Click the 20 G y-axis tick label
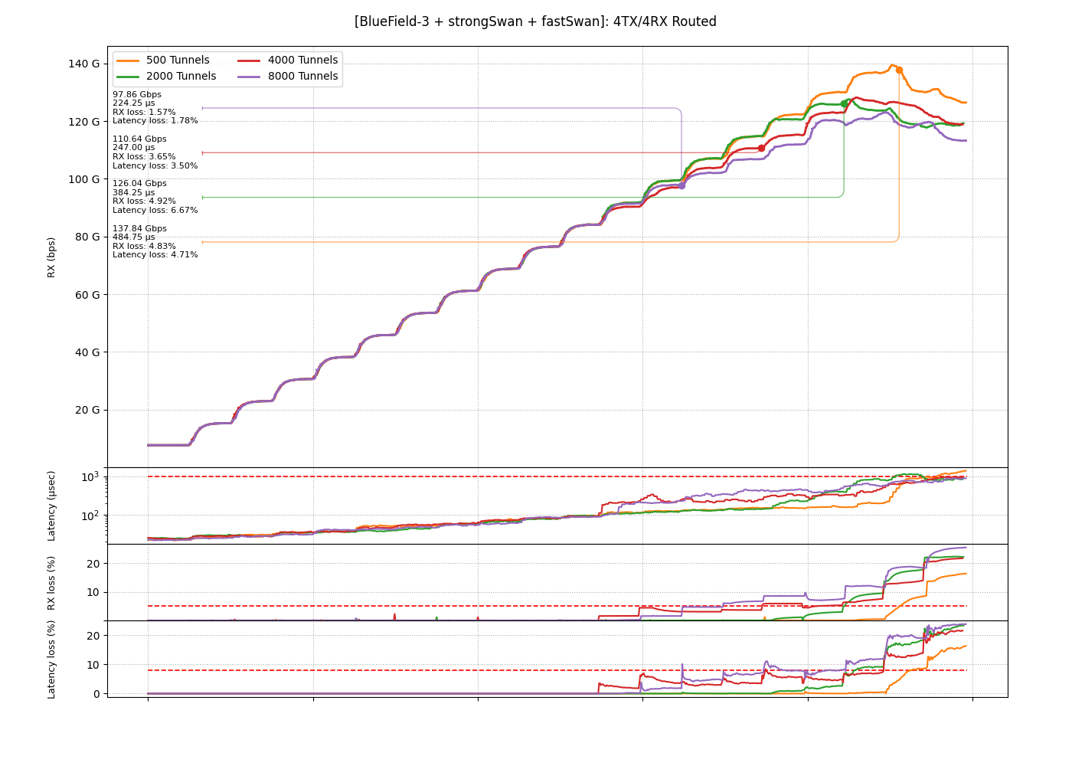Screen dimensions: 1072x766 87,410
